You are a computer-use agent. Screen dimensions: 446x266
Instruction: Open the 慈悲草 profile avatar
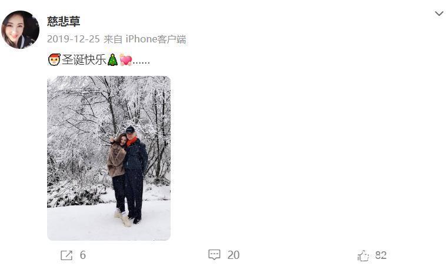[x=20, y=29]
